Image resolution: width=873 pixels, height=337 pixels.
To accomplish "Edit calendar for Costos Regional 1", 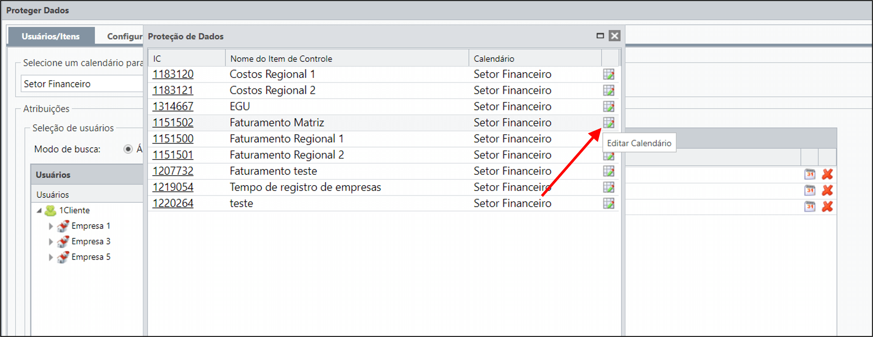I will [609, 74].
